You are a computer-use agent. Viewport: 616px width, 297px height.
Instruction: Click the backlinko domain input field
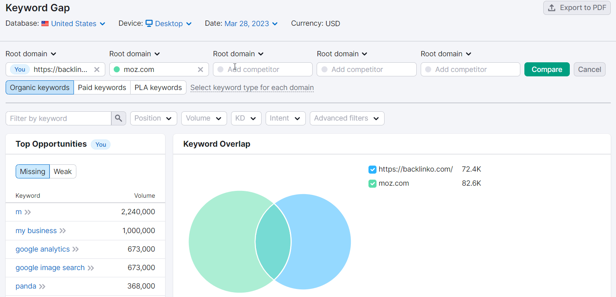(x=55, y=69)
